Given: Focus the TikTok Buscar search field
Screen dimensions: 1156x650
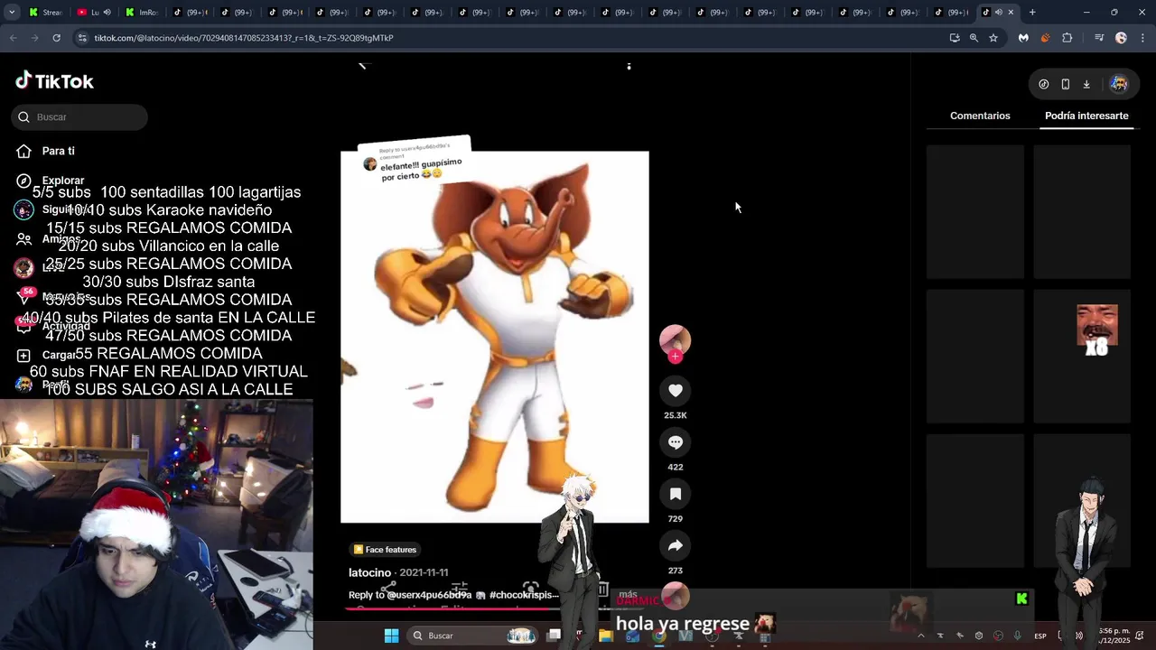Looking at the screenshot, I should tap(79, 116).
